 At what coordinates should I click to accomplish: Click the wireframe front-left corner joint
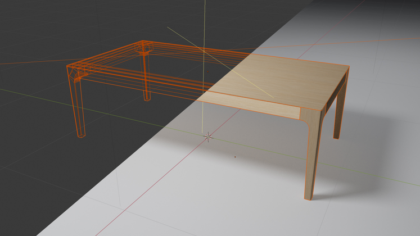tap(76, 71)
